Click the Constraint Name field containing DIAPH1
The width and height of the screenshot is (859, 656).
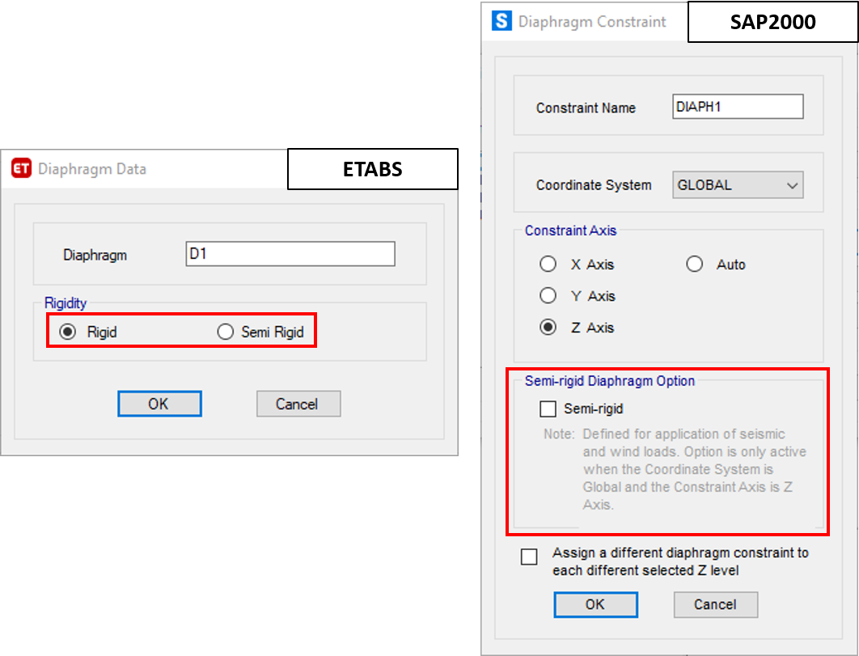[738, 107]
